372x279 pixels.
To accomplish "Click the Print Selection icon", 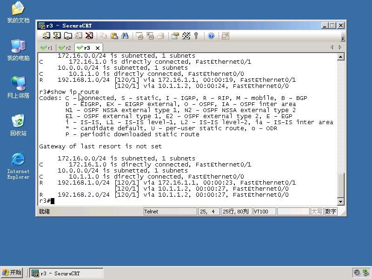I will [x=150, y=36].
